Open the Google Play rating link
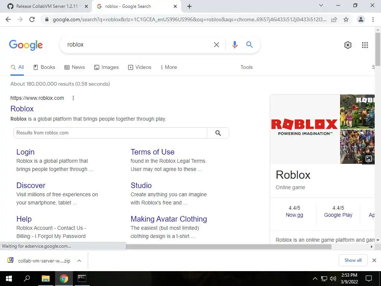Viewport: 381px width, 286px height. 338,215
